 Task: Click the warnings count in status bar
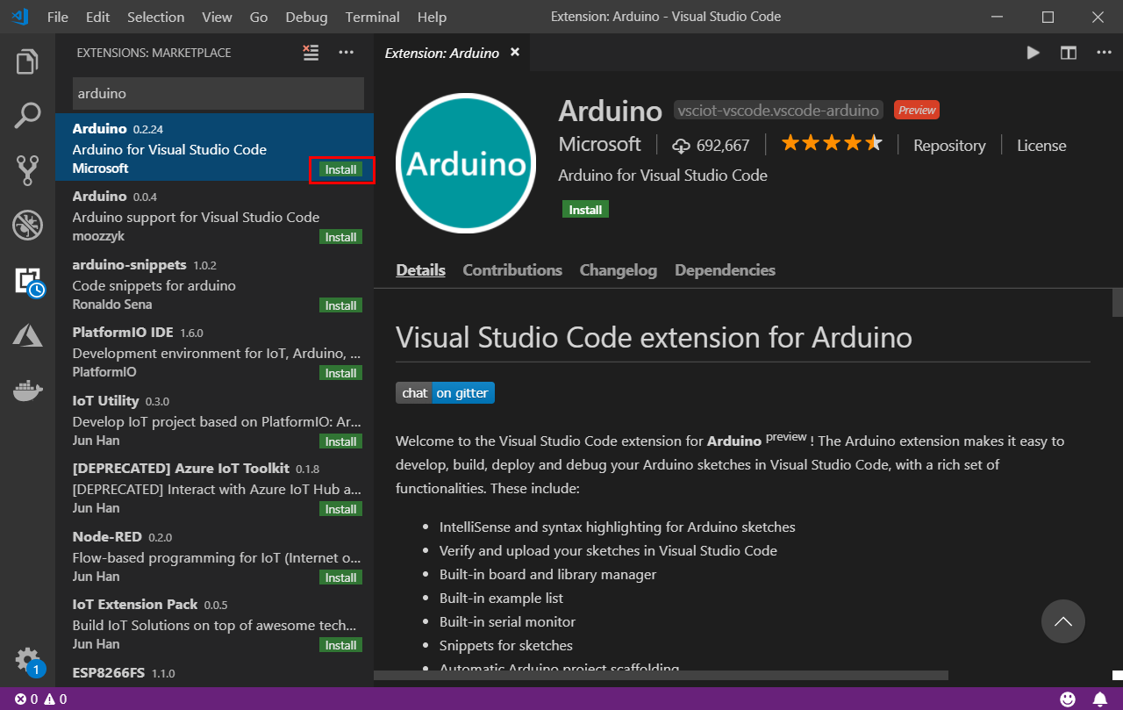[x=55, y=699]
